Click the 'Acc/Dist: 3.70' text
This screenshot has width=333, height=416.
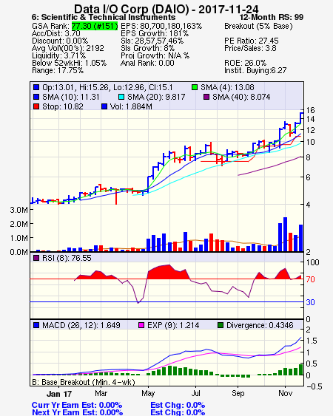pyautogui.click(x=56, y=33)
